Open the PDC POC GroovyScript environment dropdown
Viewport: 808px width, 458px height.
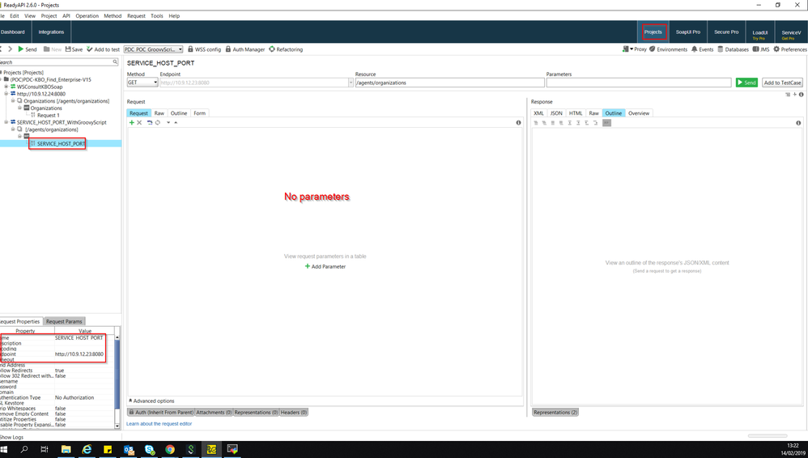[153, 49]
